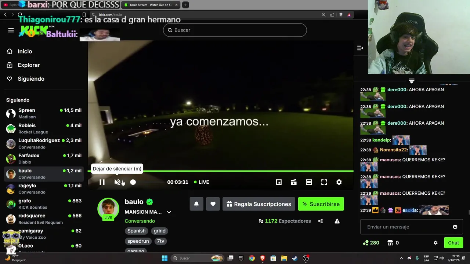Open player settings gear
Image resolution: width=470 pixels, height=264 pixels.
click(339, 182)
